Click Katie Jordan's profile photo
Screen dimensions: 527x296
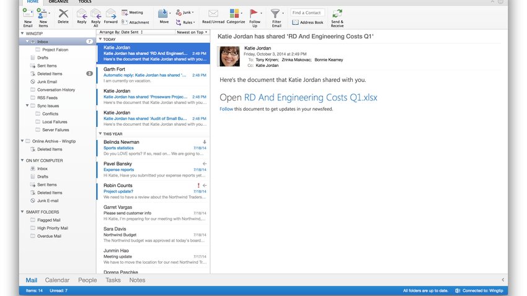pos(229,56)
